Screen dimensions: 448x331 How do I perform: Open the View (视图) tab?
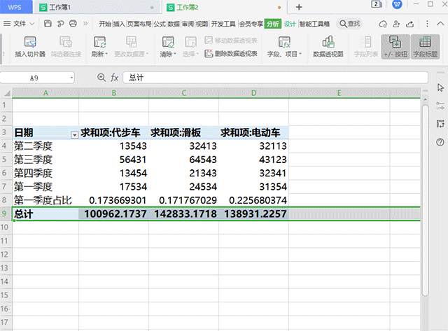202,24
